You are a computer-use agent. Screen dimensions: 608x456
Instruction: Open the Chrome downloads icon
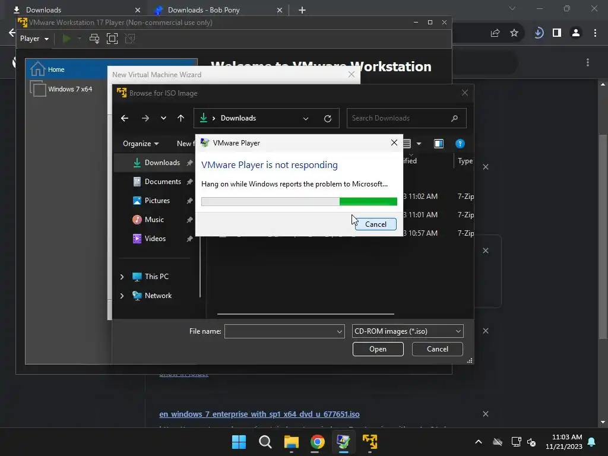pyautogui.click(x=539, y=33)
